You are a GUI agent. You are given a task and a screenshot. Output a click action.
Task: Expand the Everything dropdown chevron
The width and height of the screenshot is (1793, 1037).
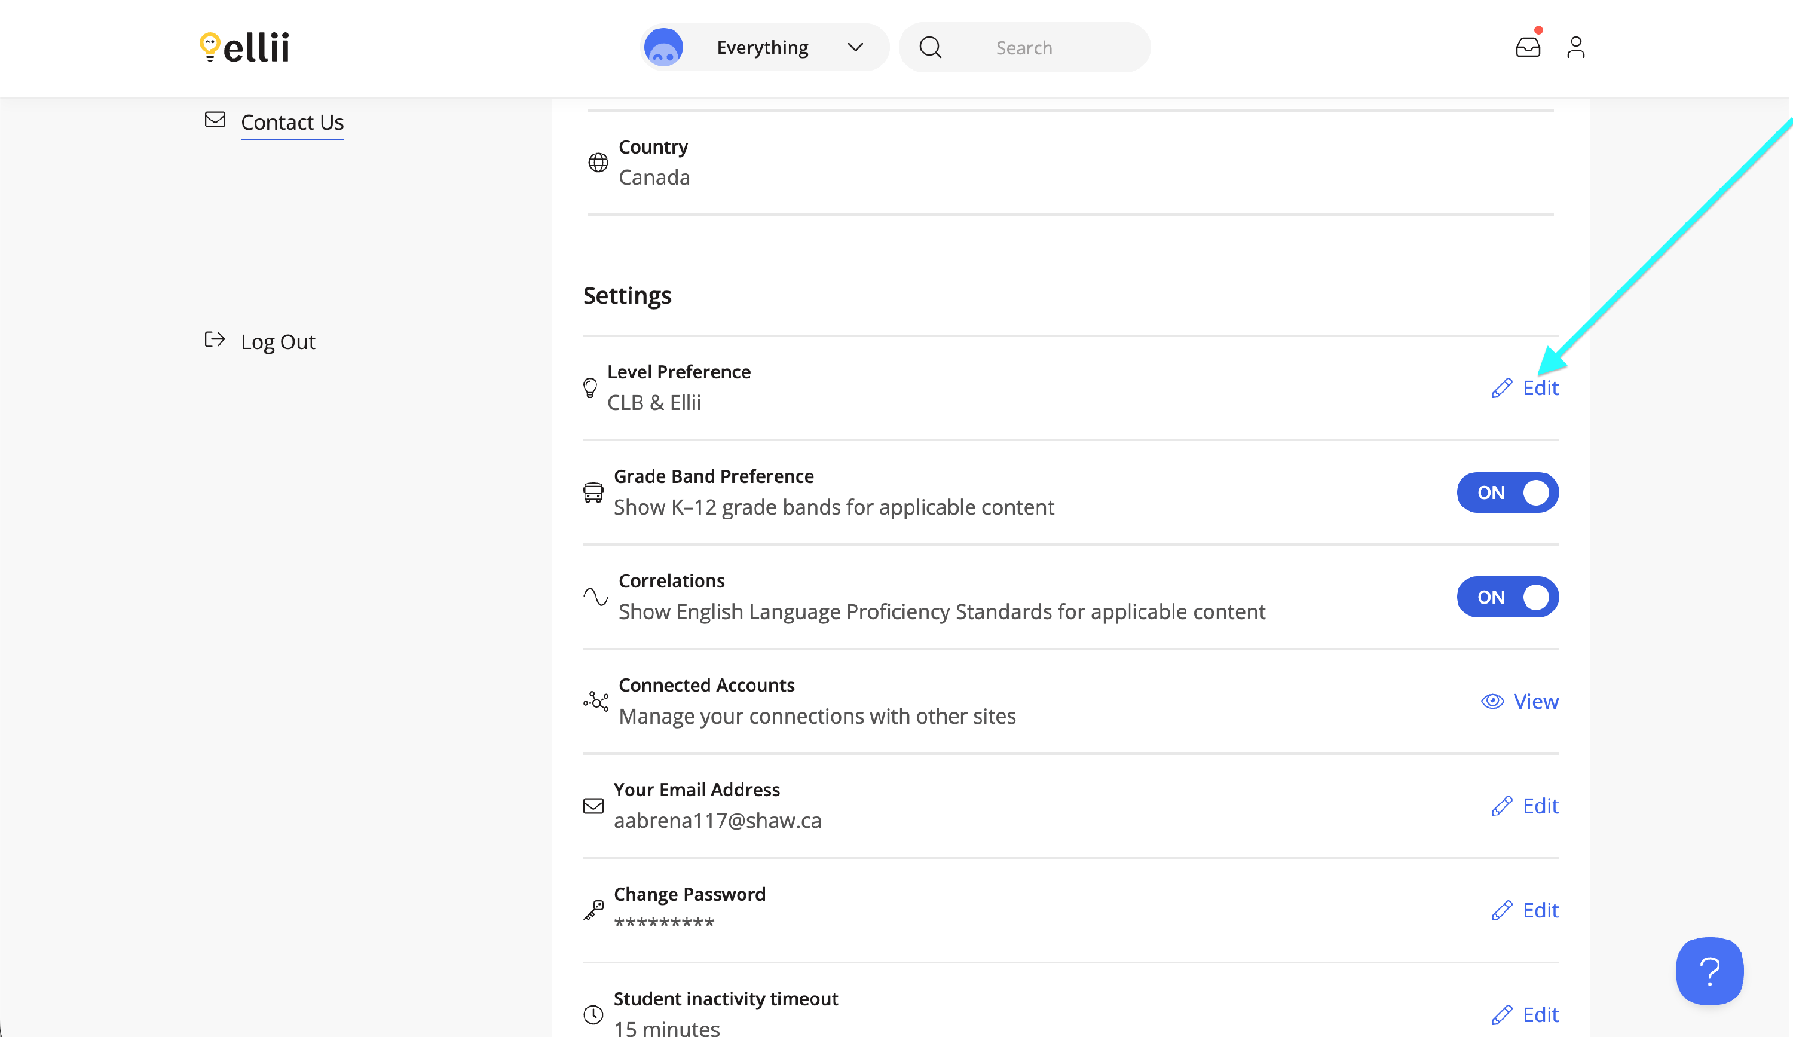tap(855, 48)
